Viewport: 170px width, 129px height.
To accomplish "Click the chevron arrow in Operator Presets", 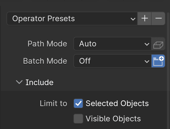I will 133,19.
